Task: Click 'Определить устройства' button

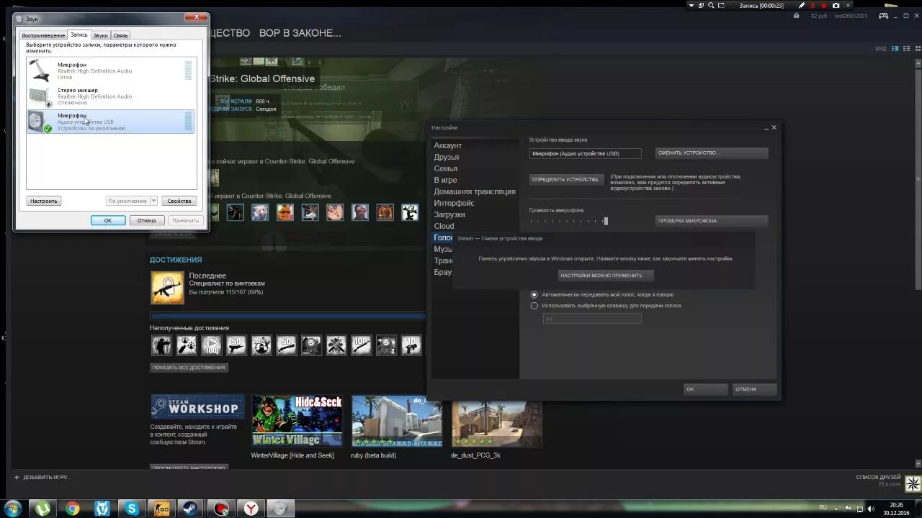Action: pos(565,179)
